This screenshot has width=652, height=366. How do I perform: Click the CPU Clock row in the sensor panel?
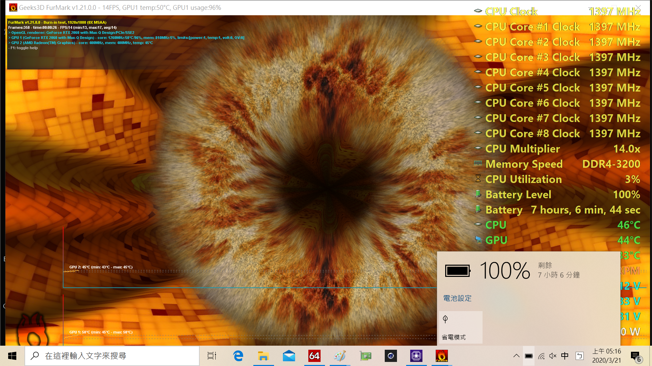[x=557, y=12]
